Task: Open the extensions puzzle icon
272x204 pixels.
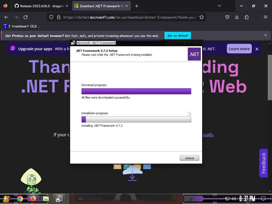Action: (246, 17)
